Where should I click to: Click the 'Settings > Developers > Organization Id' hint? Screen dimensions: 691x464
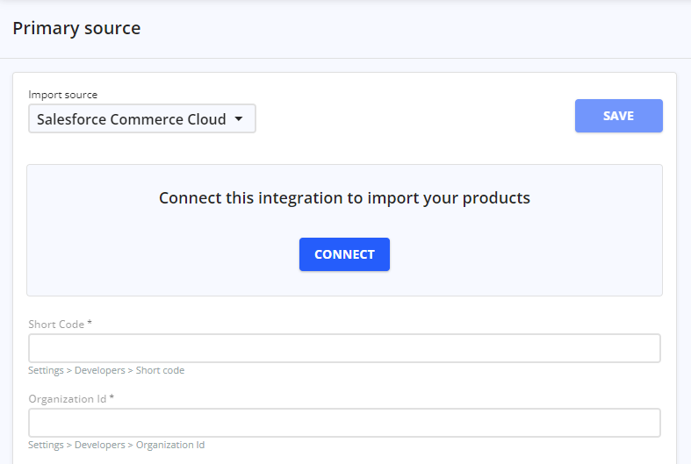click(x=117, y=445)
